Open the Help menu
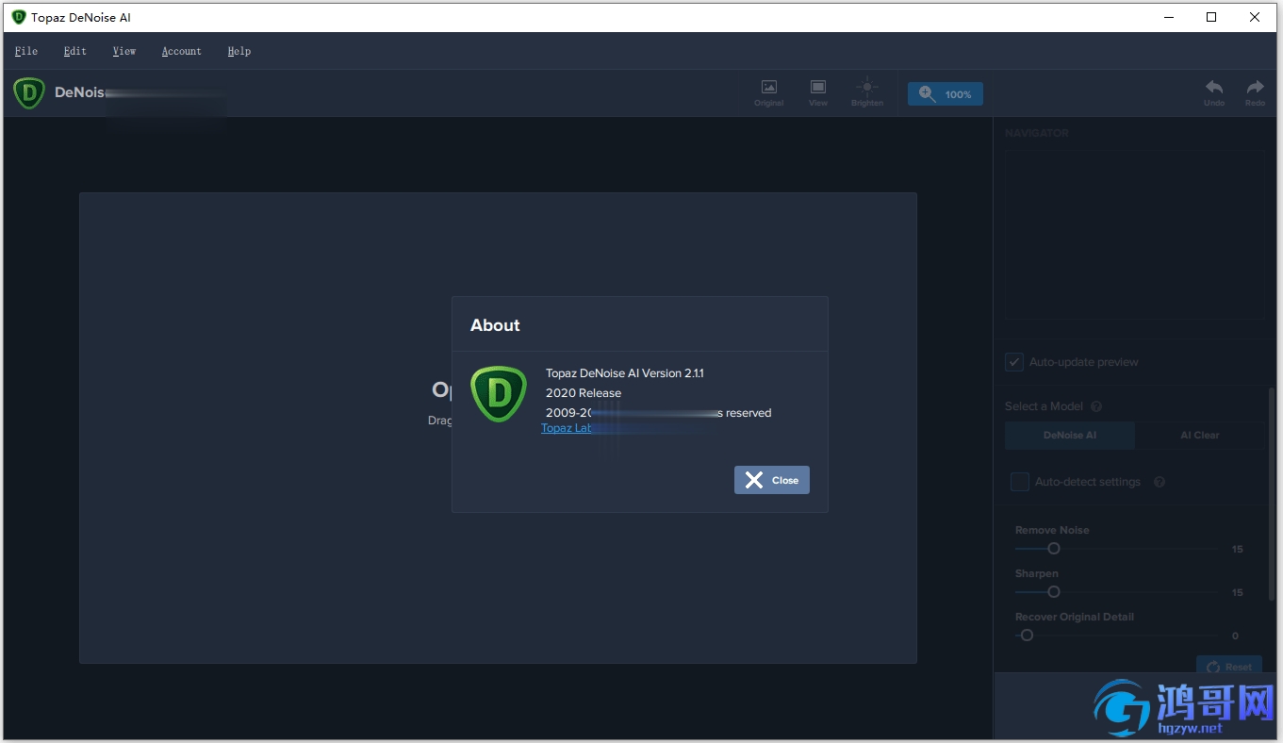 pyautogui.click(x=239, y=51)
